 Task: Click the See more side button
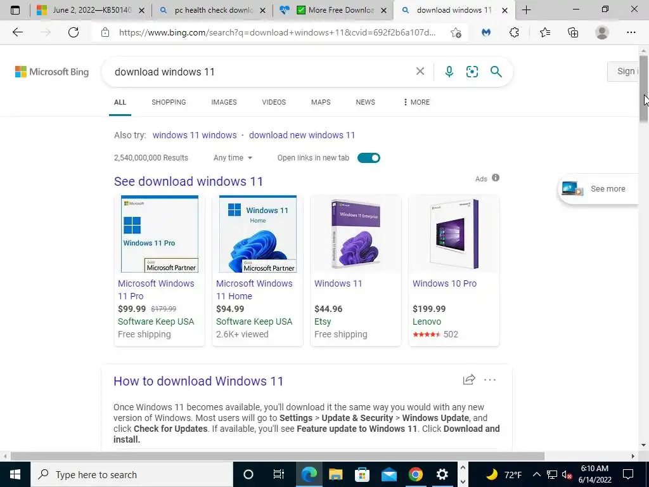(x=598, y=189)
